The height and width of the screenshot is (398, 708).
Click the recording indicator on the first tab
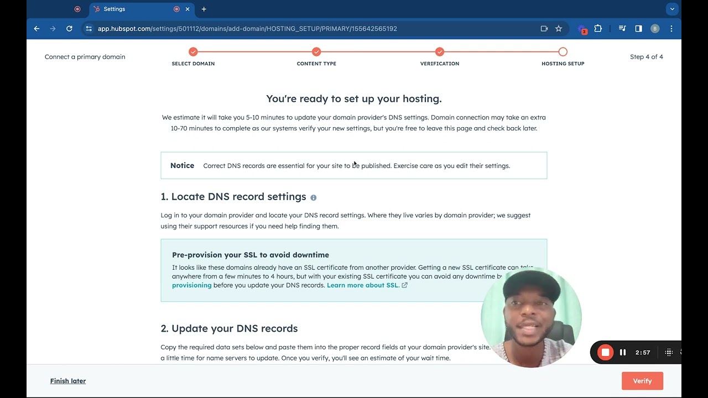[x=77, y=9]
